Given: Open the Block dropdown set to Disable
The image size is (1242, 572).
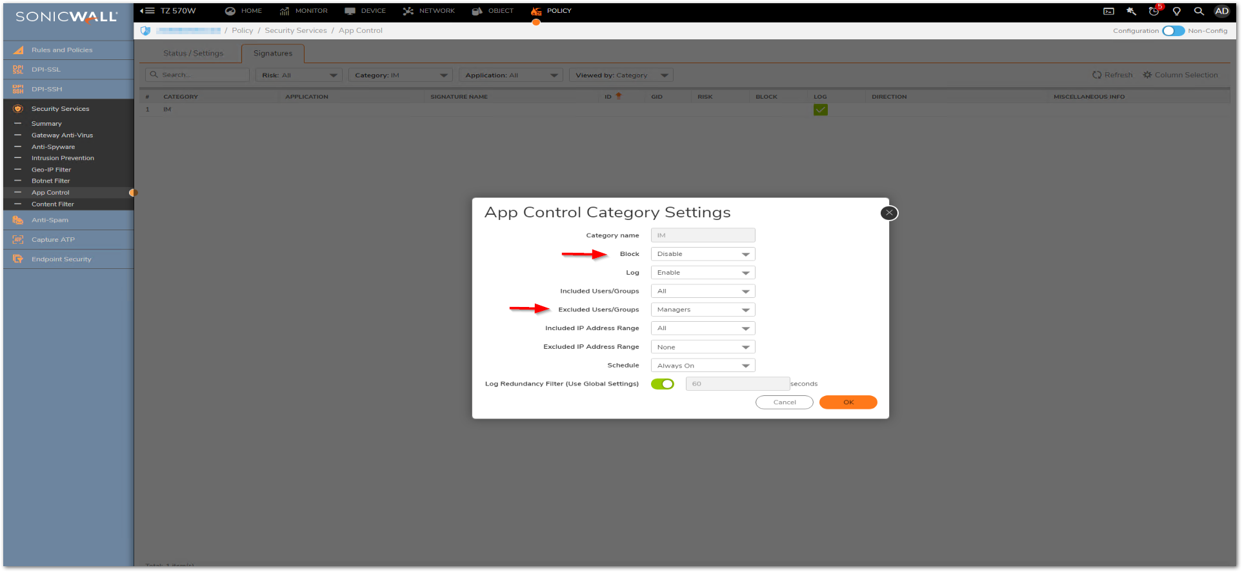Looking at the screenshot, I should click(x=703, y=254).
